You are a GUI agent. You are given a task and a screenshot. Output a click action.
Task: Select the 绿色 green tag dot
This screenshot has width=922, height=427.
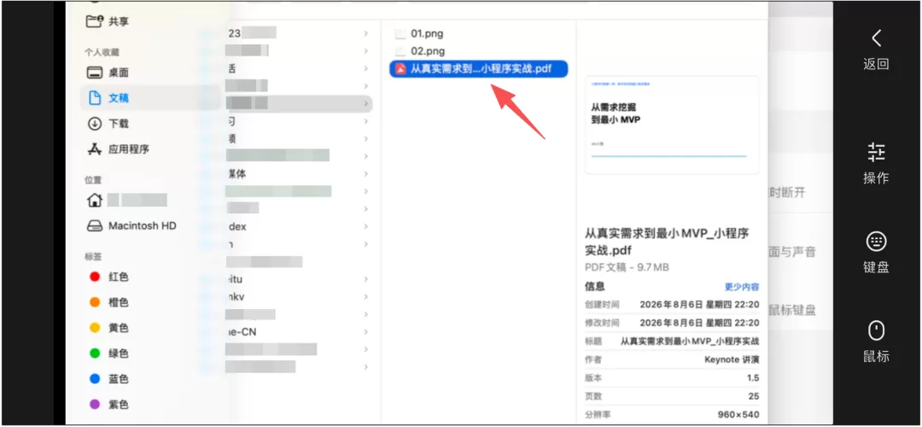click(94, 354)
